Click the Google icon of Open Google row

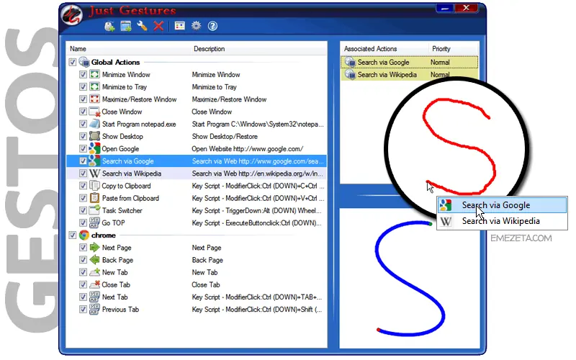point(94,148)
